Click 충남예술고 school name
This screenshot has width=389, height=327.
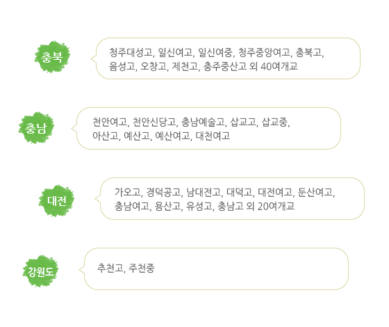pos(203,122)
